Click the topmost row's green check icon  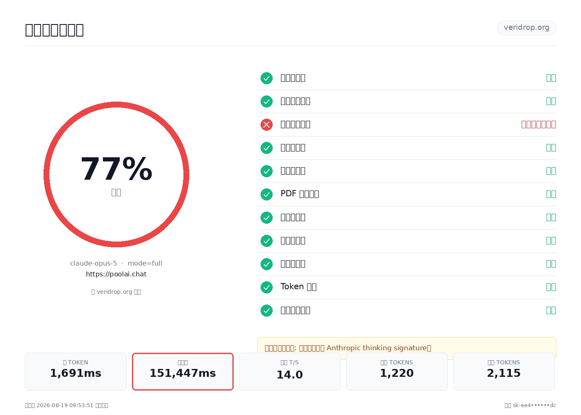click(x=266, y=78)
